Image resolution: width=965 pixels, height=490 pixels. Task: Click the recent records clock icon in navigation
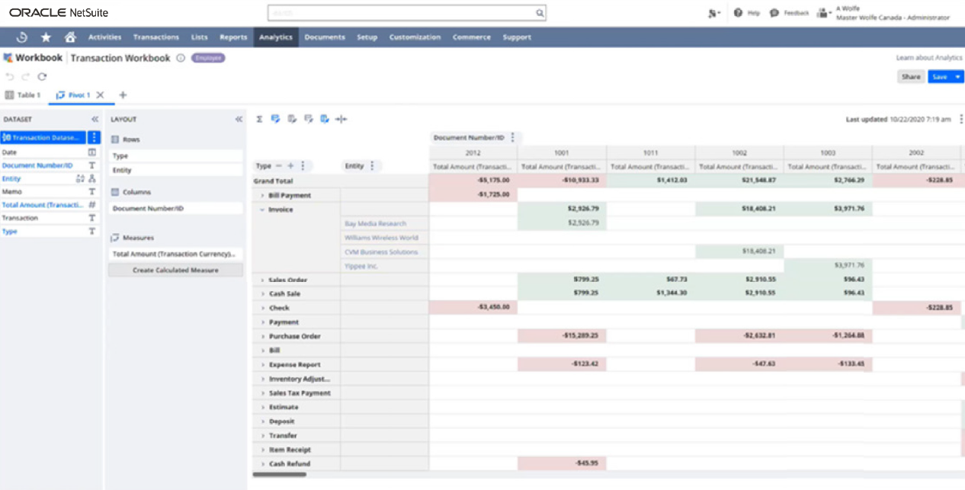[21, 37]
